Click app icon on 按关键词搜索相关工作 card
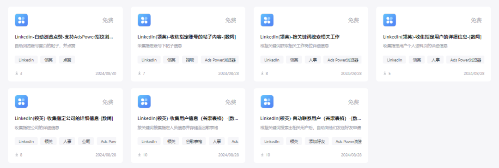This screenshot has height=168, width=499. coord(267,20)
